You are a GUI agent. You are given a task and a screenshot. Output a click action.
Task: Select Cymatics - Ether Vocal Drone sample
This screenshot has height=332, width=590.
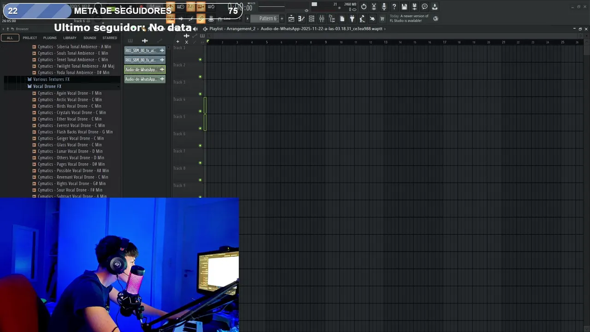pos(70,119)
